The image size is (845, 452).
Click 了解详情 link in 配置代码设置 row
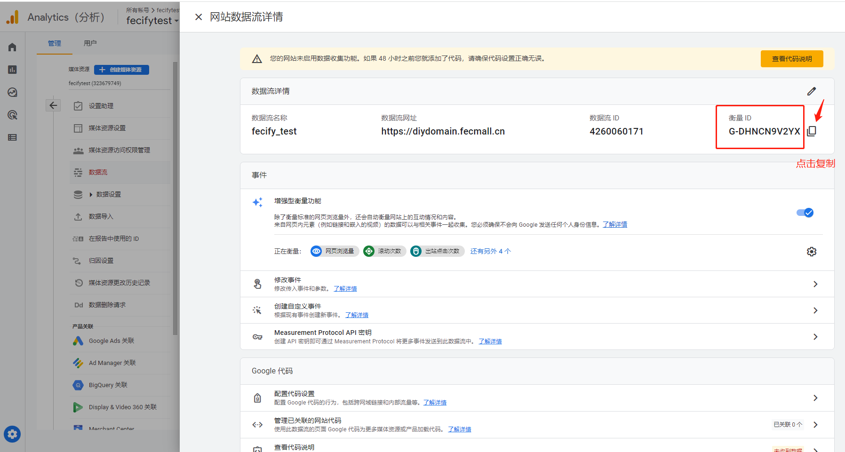click(x=435, y=403)
